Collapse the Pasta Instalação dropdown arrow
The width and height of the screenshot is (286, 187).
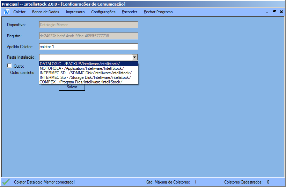coord(134,57)
